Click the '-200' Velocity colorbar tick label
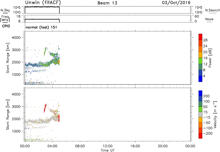This screenshot has width=220, height=152. click(x=208, y=133)
